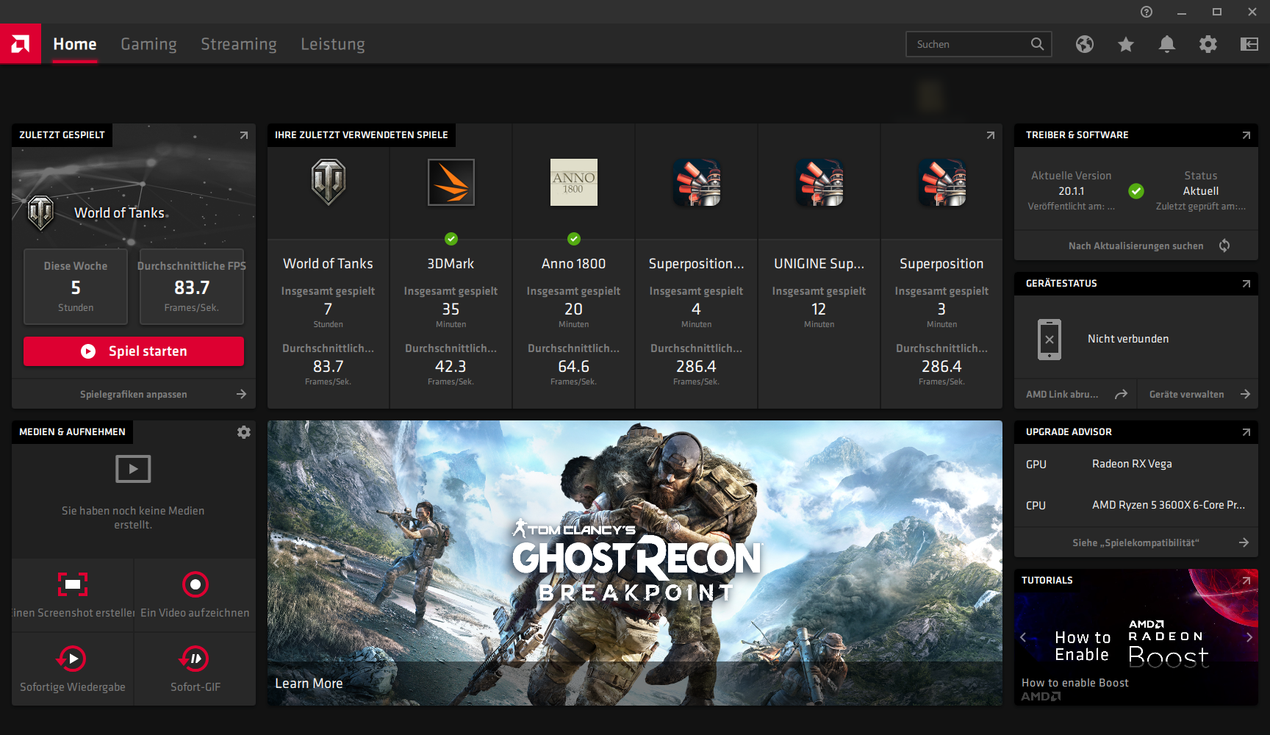Click World of Tanks shield in Zuletzt gespielt
The width and height of the screenshot is (1270, 735).
click(x=40, y=213)
